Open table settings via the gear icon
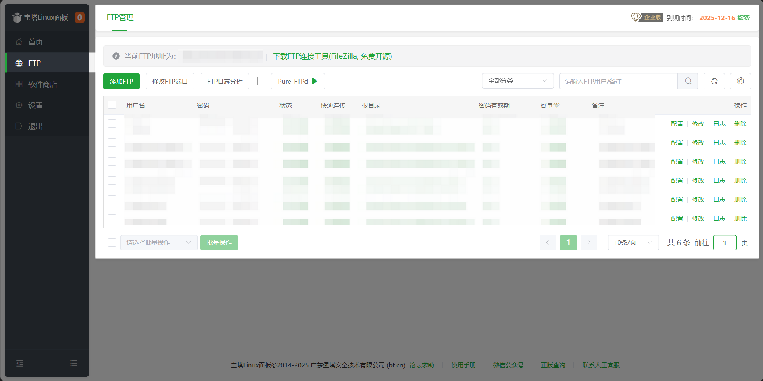Viewport: 763px width, 381px height. (740, 81)
